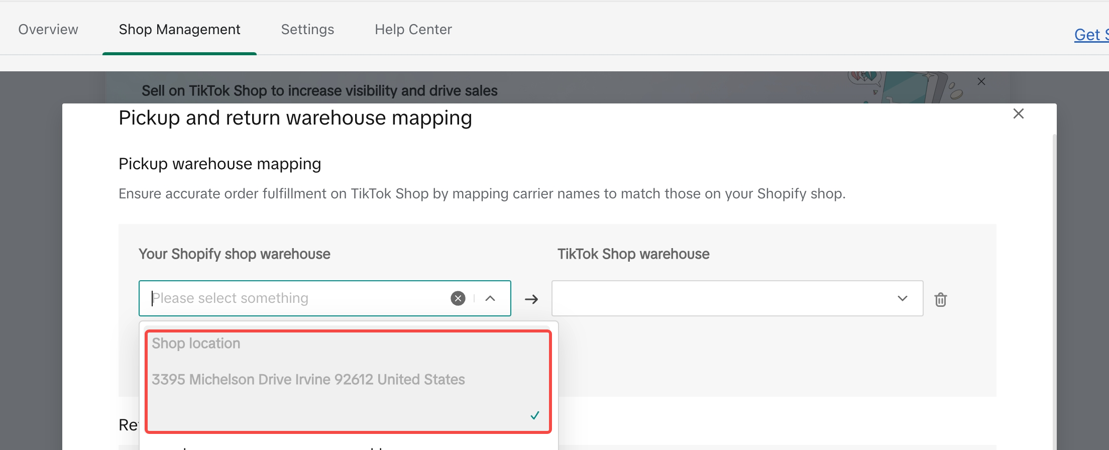Viewport: 1109px width, 450px height.
Task: Click the green checkmark on selected location
Action: (534, 415)
